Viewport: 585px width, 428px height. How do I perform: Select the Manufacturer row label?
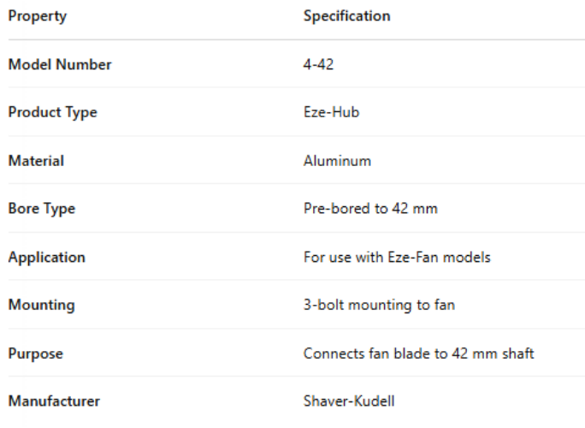coord(52,401)
